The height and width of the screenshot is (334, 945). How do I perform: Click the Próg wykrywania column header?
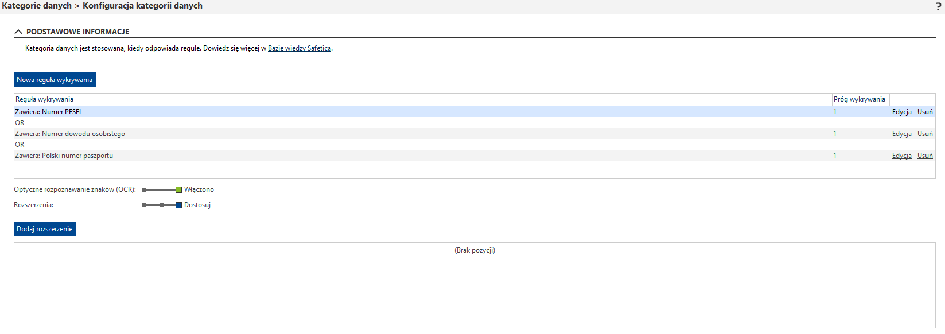coord(859,99)
